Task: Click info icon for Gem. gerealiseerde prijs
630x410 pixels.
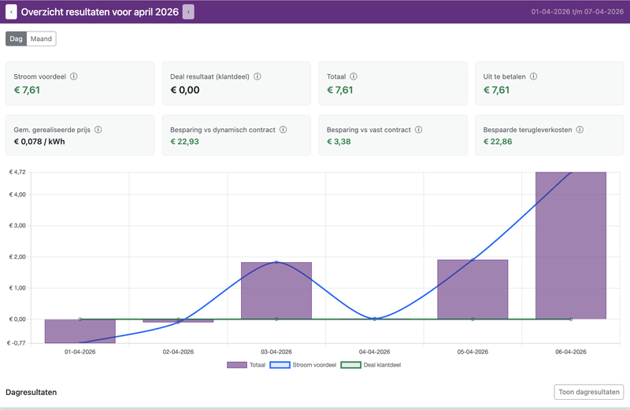Action: point(98,129)
